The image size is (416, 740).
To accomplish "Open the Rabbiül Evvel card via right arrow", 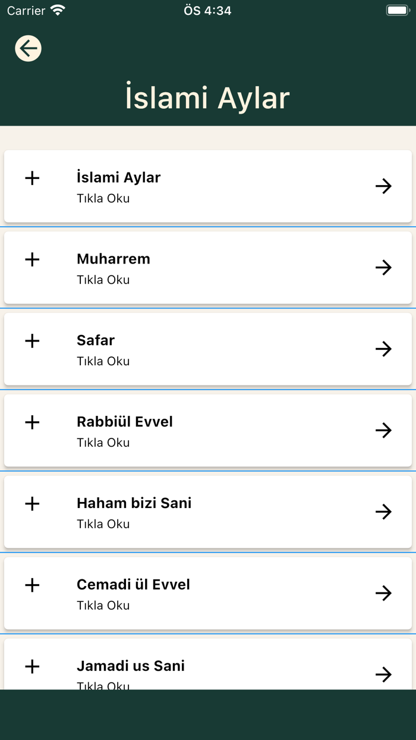I will (x=384, y=431).
